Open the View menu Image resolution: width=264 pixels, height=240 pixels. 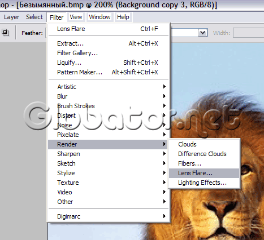(x=76, y=17)
